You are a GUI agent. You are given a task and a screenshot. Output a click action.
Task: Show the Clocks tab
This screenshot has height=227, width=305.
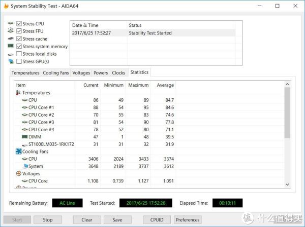tap(118, 73)
